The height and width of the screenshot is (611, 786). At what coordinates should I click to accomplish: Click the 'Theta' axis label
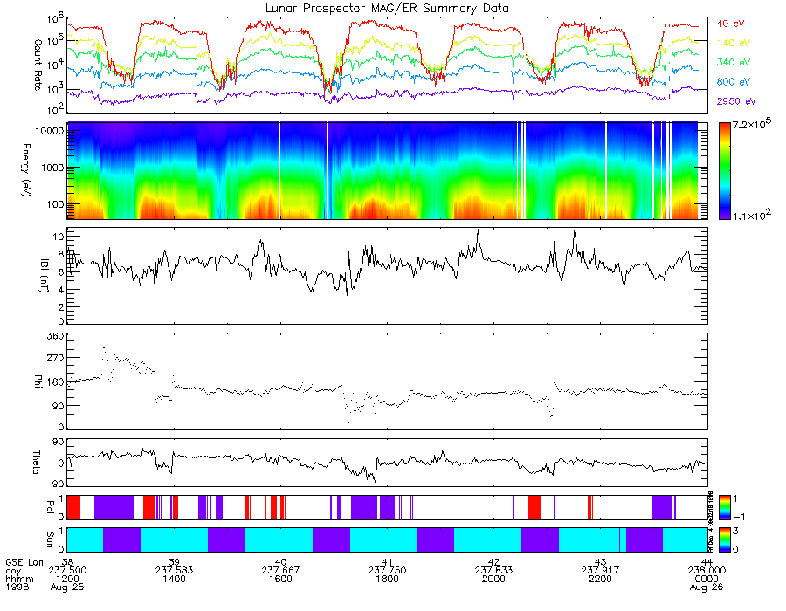pos(36,463)
